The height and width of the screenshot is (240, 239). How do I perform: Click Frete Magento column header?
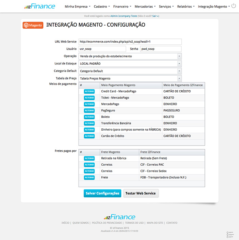coord(119,152)
